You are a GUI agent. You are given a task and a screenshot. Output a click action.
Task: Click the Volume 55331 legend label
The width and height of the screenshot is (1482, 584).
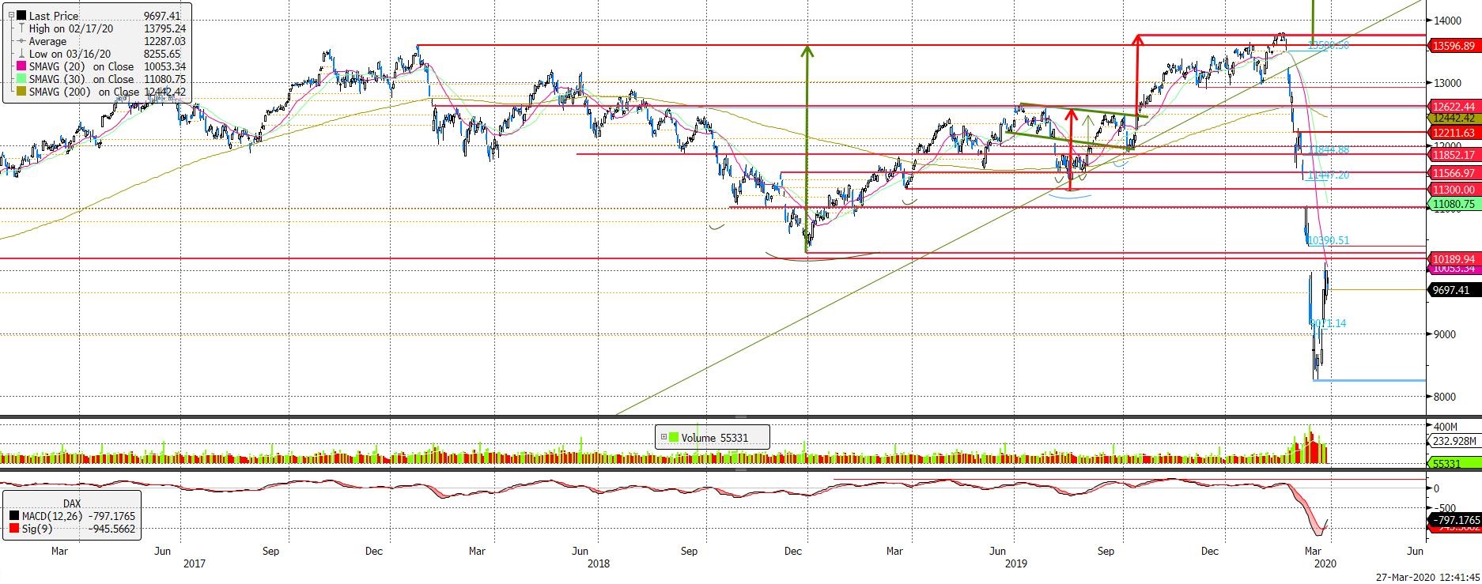[714, 437]
